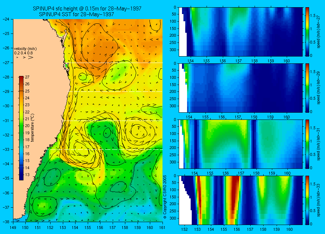The image size is (325, 234).
Task: Click the 1.5 tick on lat=-27 speed colorbar
Action: coord(313,16)
